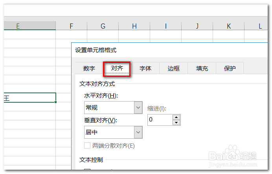Select column F header
This screenshot has width=272, height=174.
(71, 26)
